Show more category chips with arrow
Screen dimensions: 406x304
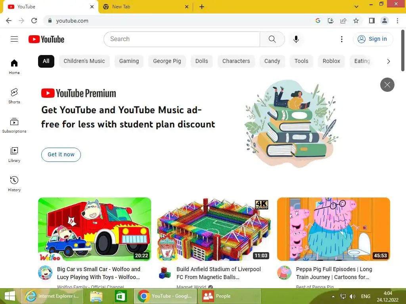click(x=388, y=61)
